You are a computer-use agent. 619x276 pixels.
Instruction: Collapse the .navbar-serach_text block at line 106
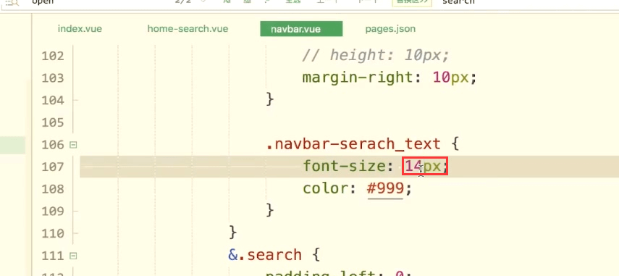coord(72,145)
